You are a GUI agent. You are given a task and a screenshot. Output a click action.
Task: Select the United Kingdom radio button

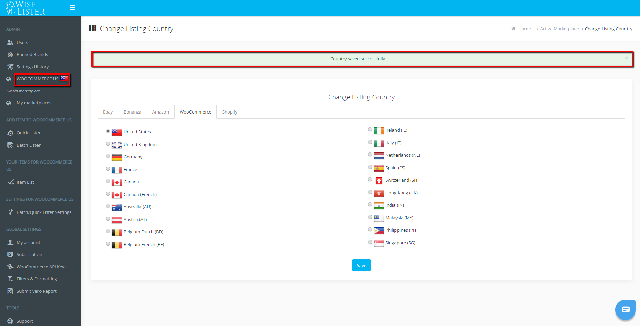pyautogui.click(x=108, y=144)
